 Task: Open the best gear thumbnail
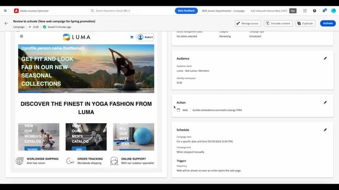[133, 137]
